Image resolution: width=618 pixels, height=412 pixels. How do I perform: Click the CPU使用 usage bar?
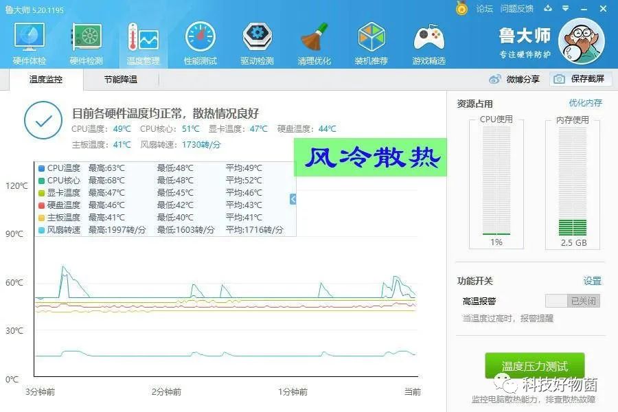(x=496, y=181)
